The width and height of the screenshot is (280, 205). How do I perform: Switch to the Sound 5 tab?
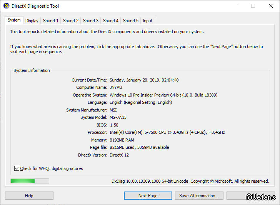(131, 21)
